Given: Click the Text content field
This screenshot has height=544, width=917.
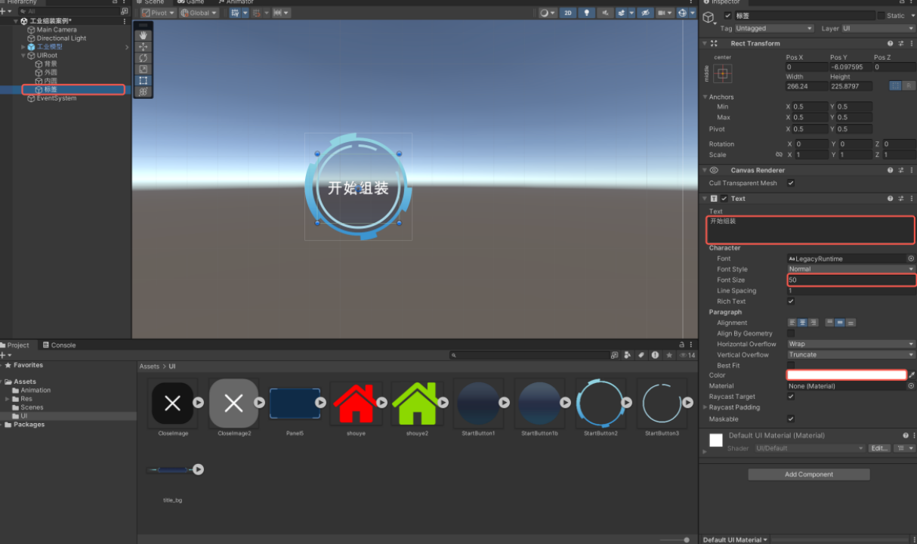Looking at the screenshot, I should click(810, 230).
